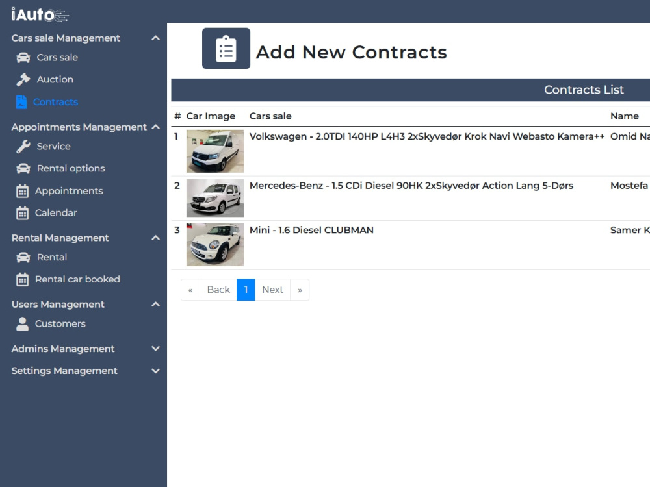650x487 pixels.
Task: Click the car icon beside Rental
Action: click(x=23, y=258)
